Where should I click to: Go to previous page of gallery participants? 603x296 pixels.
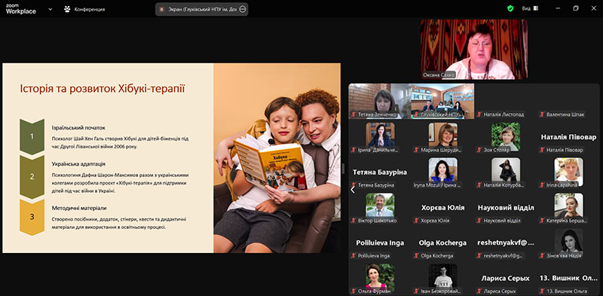pyautogui.click(x=352, y=189)
